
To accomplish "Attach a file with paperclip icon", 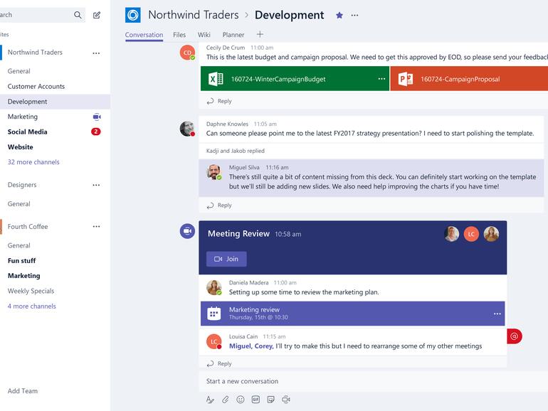I will [x=225, y=400].
